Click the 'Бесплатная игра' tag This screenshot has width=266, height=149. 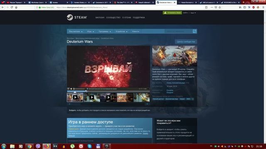point(172,99)
